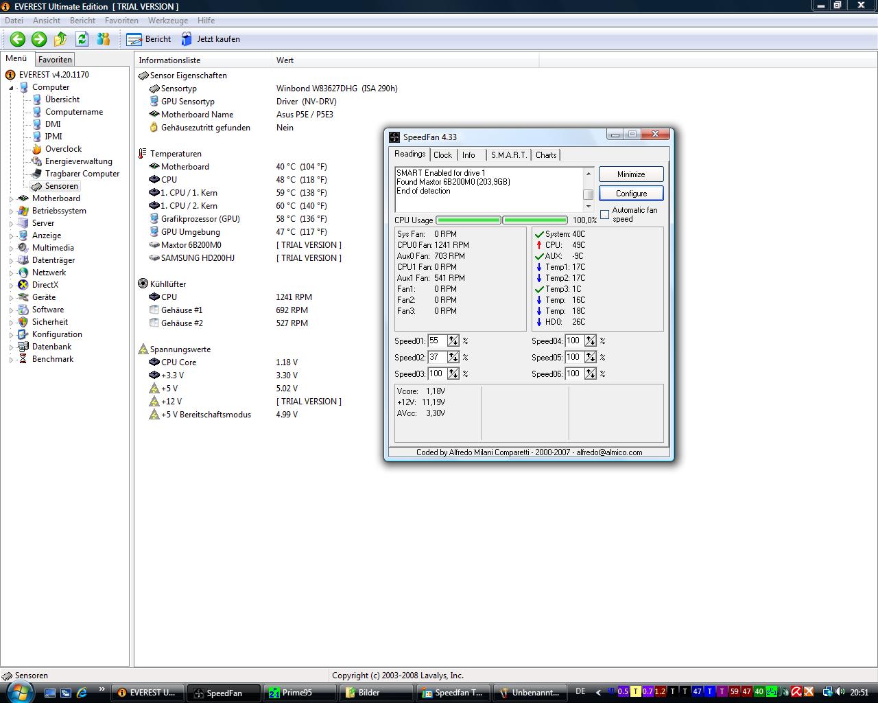Image resolution: width=878 pixels, height=703 pixels.
Task: Click the Informationsliste column header
Action: pos(203,60)
